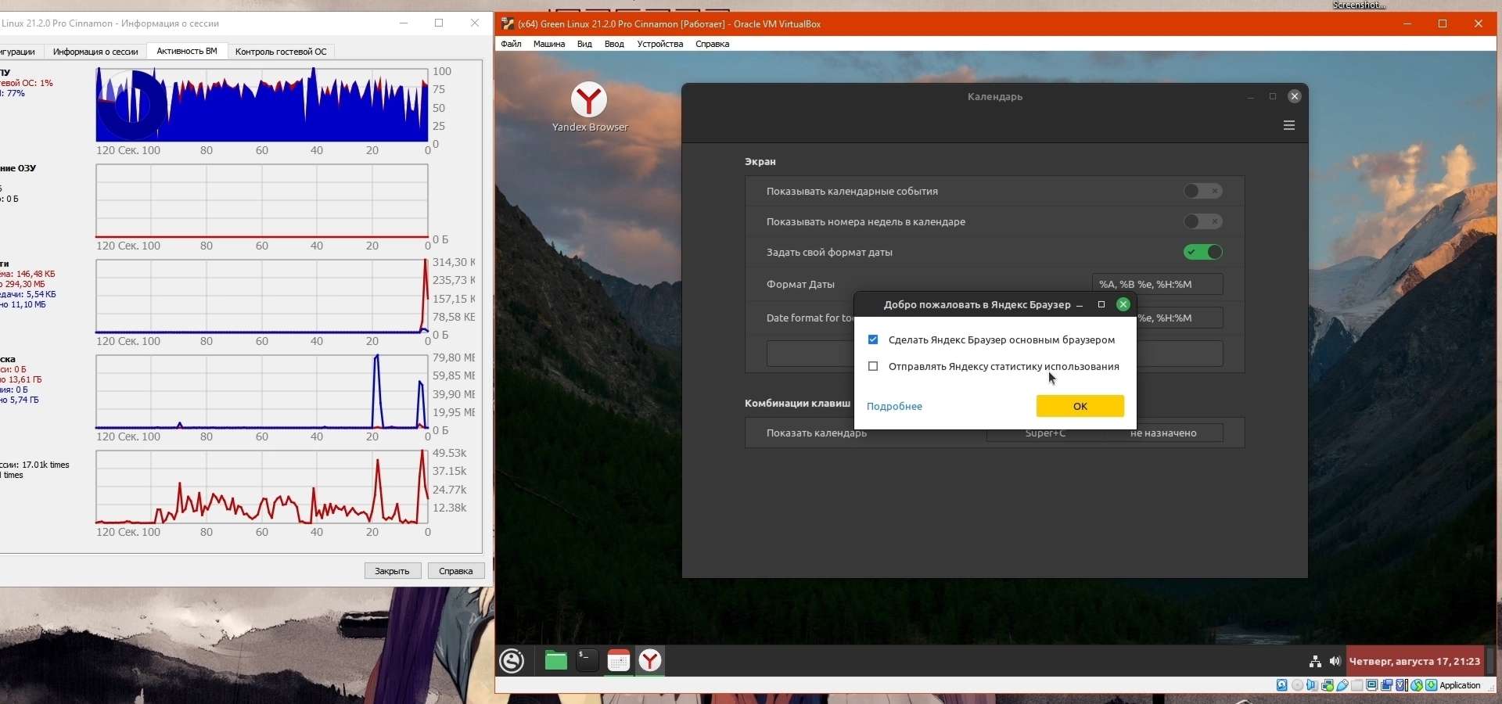This screenshot has height=704, width=1502.
Task: Disable 'Задать свой формат даты' switch
Action: tap(1202, 252)
